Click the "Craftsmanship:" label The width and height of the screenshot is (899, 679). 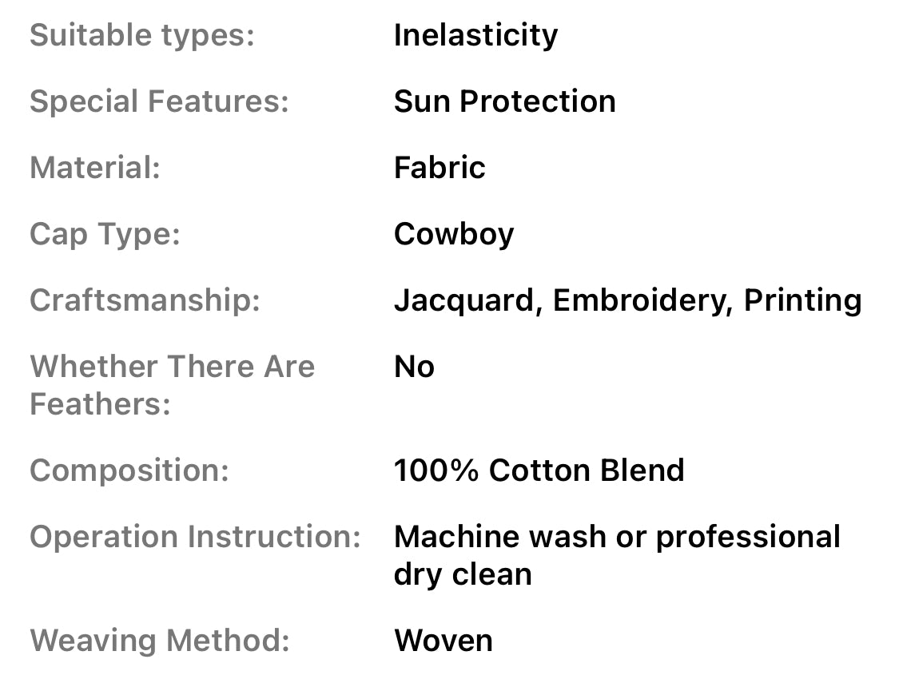tap(145, 300)
